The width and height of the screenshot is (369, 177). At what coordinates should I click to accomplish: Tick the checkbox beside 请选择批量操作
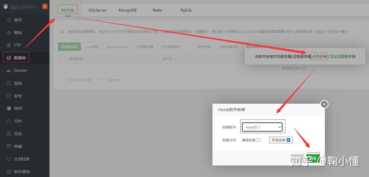63,80
